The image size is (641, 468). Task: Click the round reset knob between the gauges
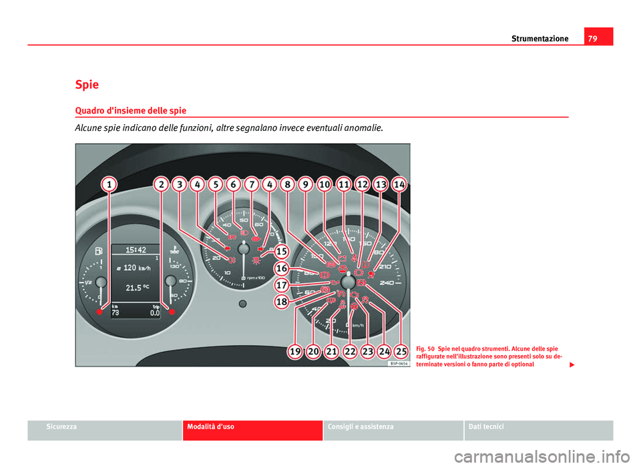click(x=243, y=304)
